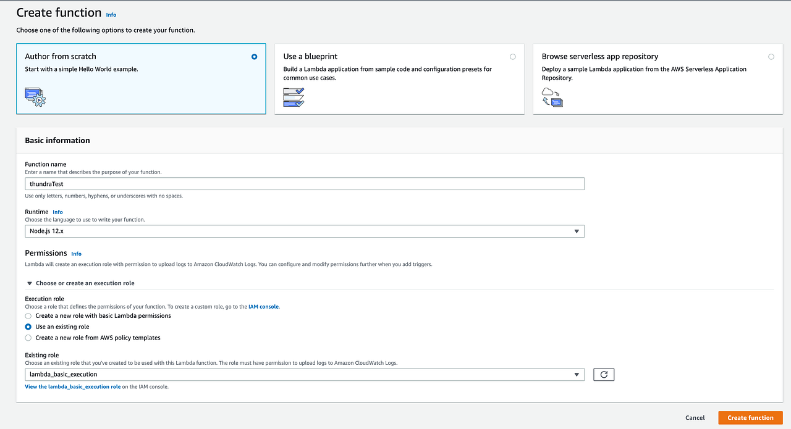Click the Runtime Info link
791x429 pixels.
(x=57, y=212)
